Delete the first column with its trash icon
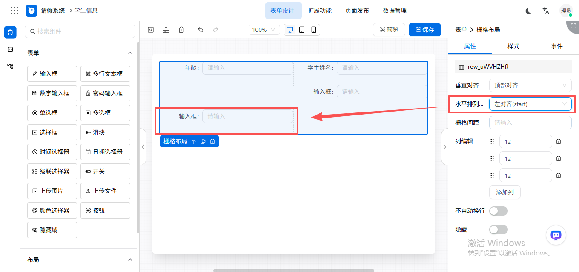Viewport: 579px width, 272px height. point(559,141)
